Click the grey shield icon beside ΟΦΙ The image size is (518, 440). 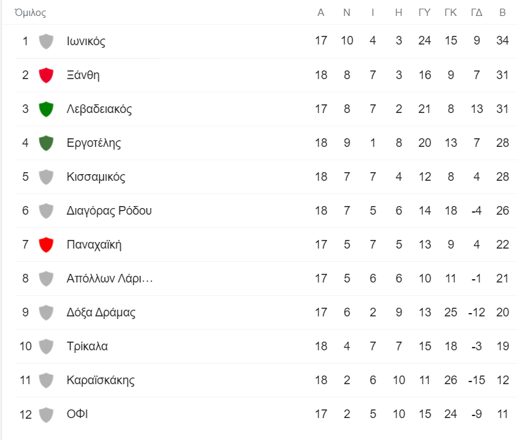pyautogui.click(x=46, y=415)
